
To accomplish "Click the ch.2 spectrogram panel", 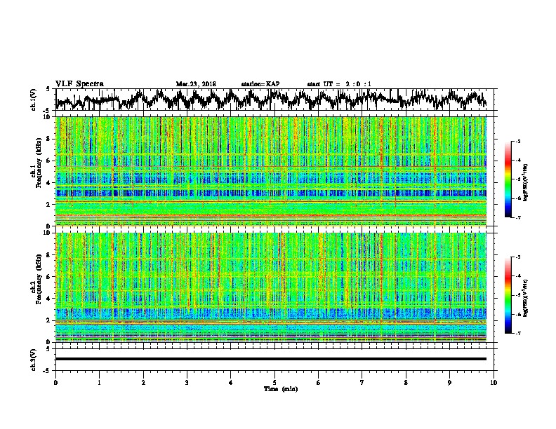I will click(x=271, y=287).
